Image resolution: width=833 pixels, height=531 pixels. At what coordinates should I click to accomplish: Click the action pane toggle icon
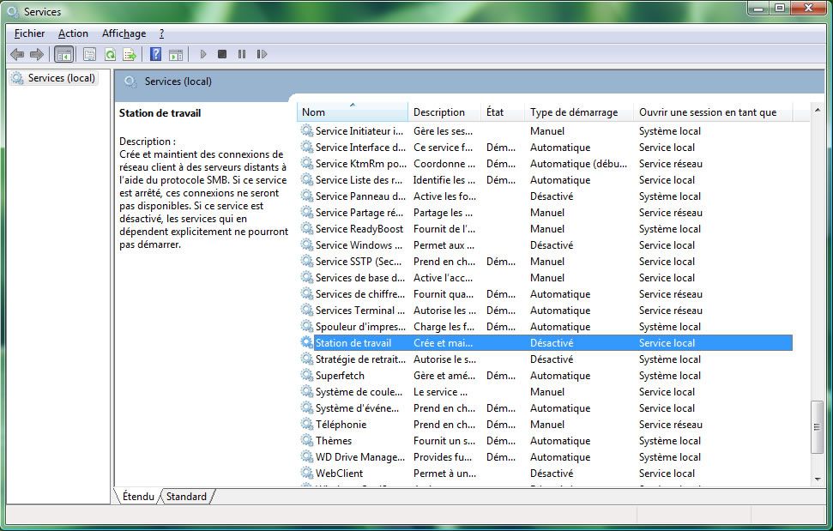click(176, 54)
